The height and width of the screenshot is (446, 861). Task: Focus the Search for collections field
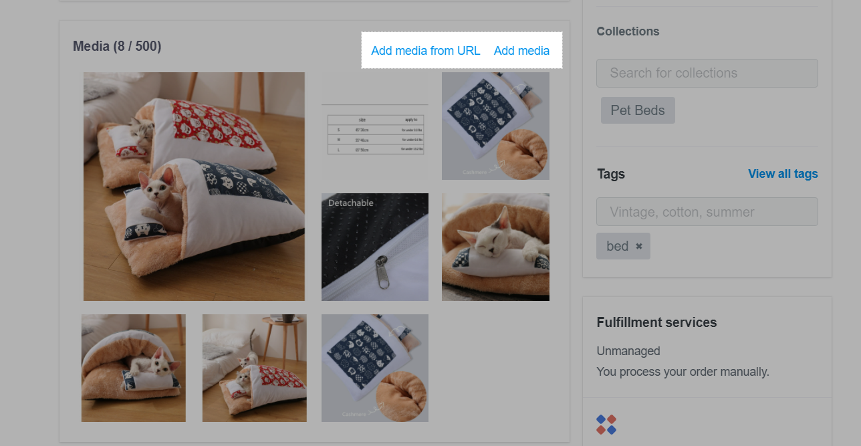point(707,73)
